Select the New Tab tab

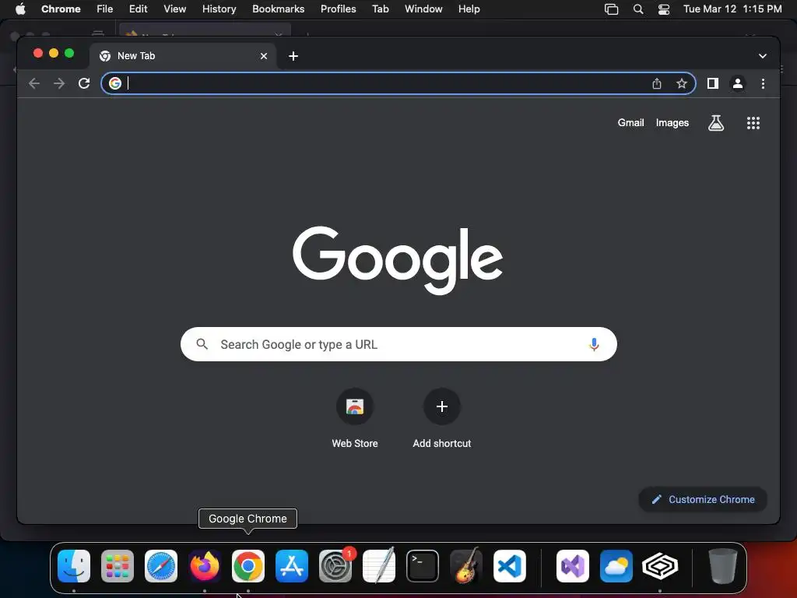183,56
